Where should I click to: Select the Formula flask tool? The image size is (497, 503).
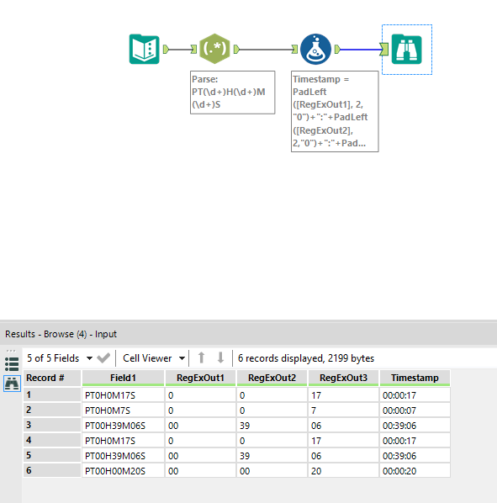tap(315, 49)
